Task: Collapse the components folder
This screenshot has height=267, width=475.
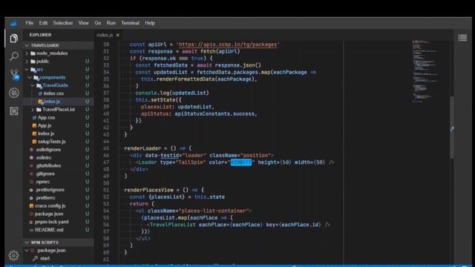Action: coord(59,77)
